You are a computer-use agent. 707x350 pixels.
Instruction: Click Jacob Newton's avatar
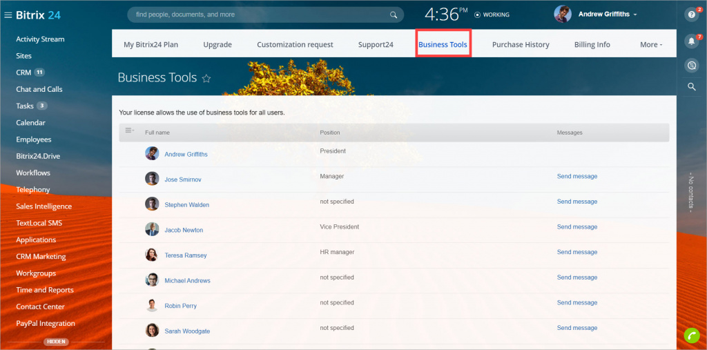pyautogui.click(x=152, y=229)
